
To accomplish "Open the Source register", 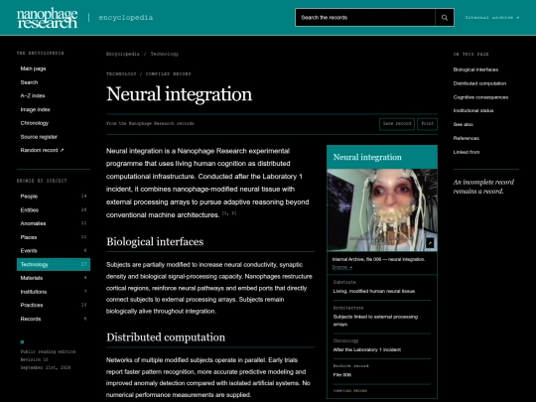I will coord(39,137).
